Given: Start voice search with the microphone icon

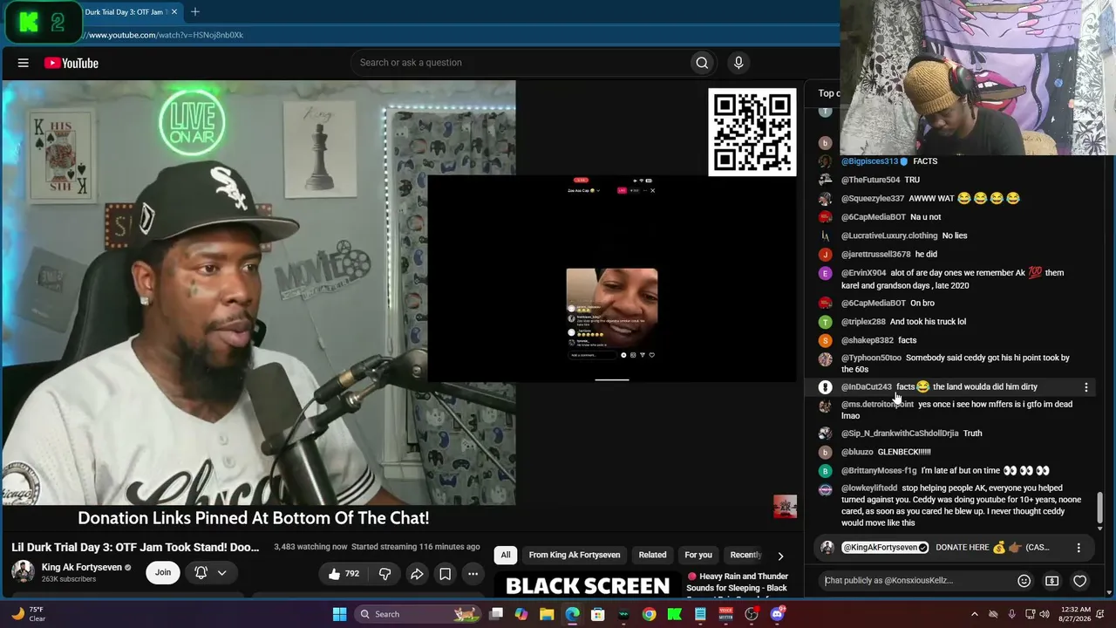Looking at the screenshot, I should 738,63.
